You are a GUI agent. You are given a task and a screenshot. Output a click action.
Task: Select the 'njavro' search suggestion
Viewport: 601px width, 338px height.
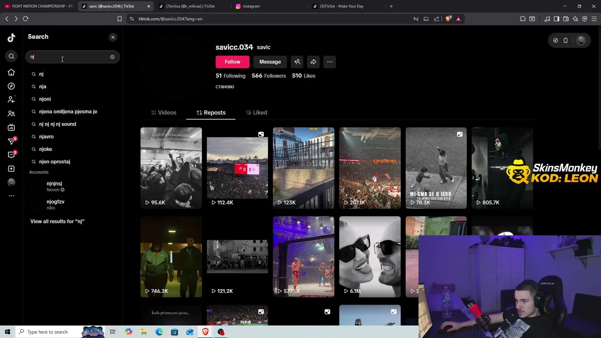[72, 137]
